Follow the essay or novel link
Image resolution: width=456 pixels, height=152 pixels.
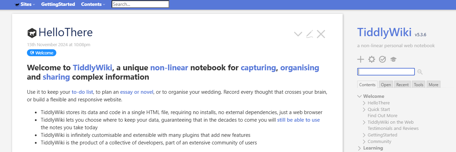click(136, 92)
